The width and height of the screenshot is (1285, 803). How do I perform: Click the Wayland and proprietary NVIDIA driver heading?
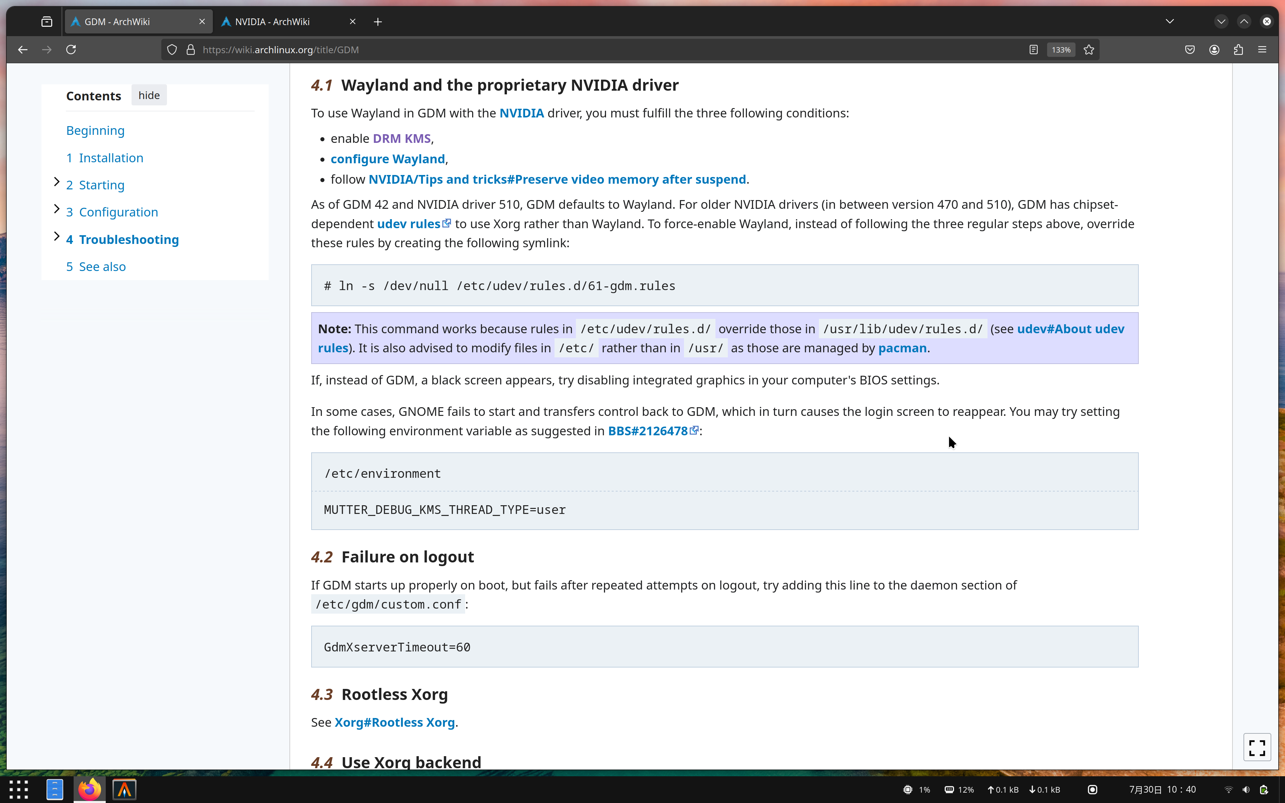click(x=494, y=85)
